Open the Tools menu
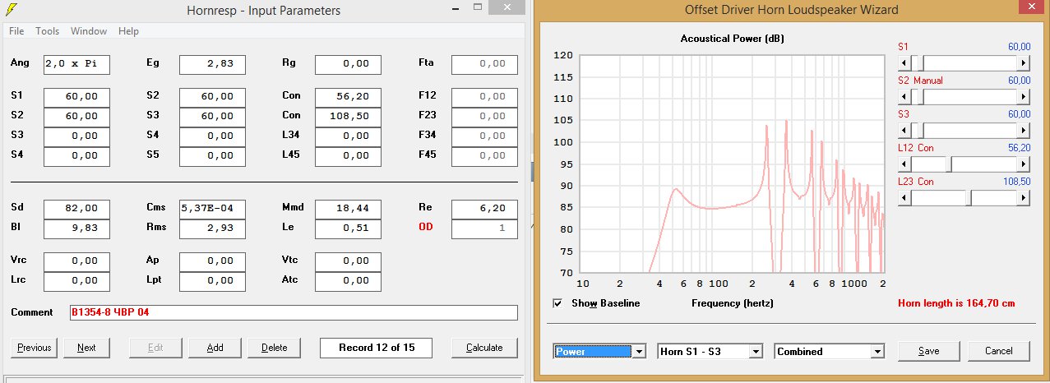Image resolution: width=1050 pixels, height=383 pixels. tap(47, 31)
